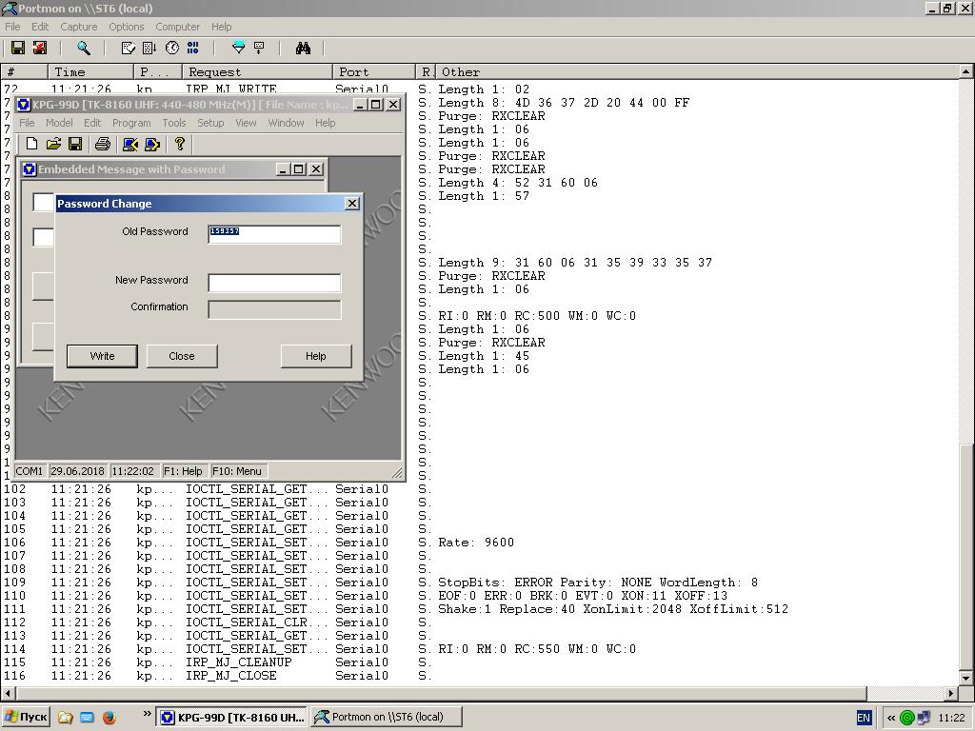
Task: Click the Time column header
Action: (x=90, y=72)
